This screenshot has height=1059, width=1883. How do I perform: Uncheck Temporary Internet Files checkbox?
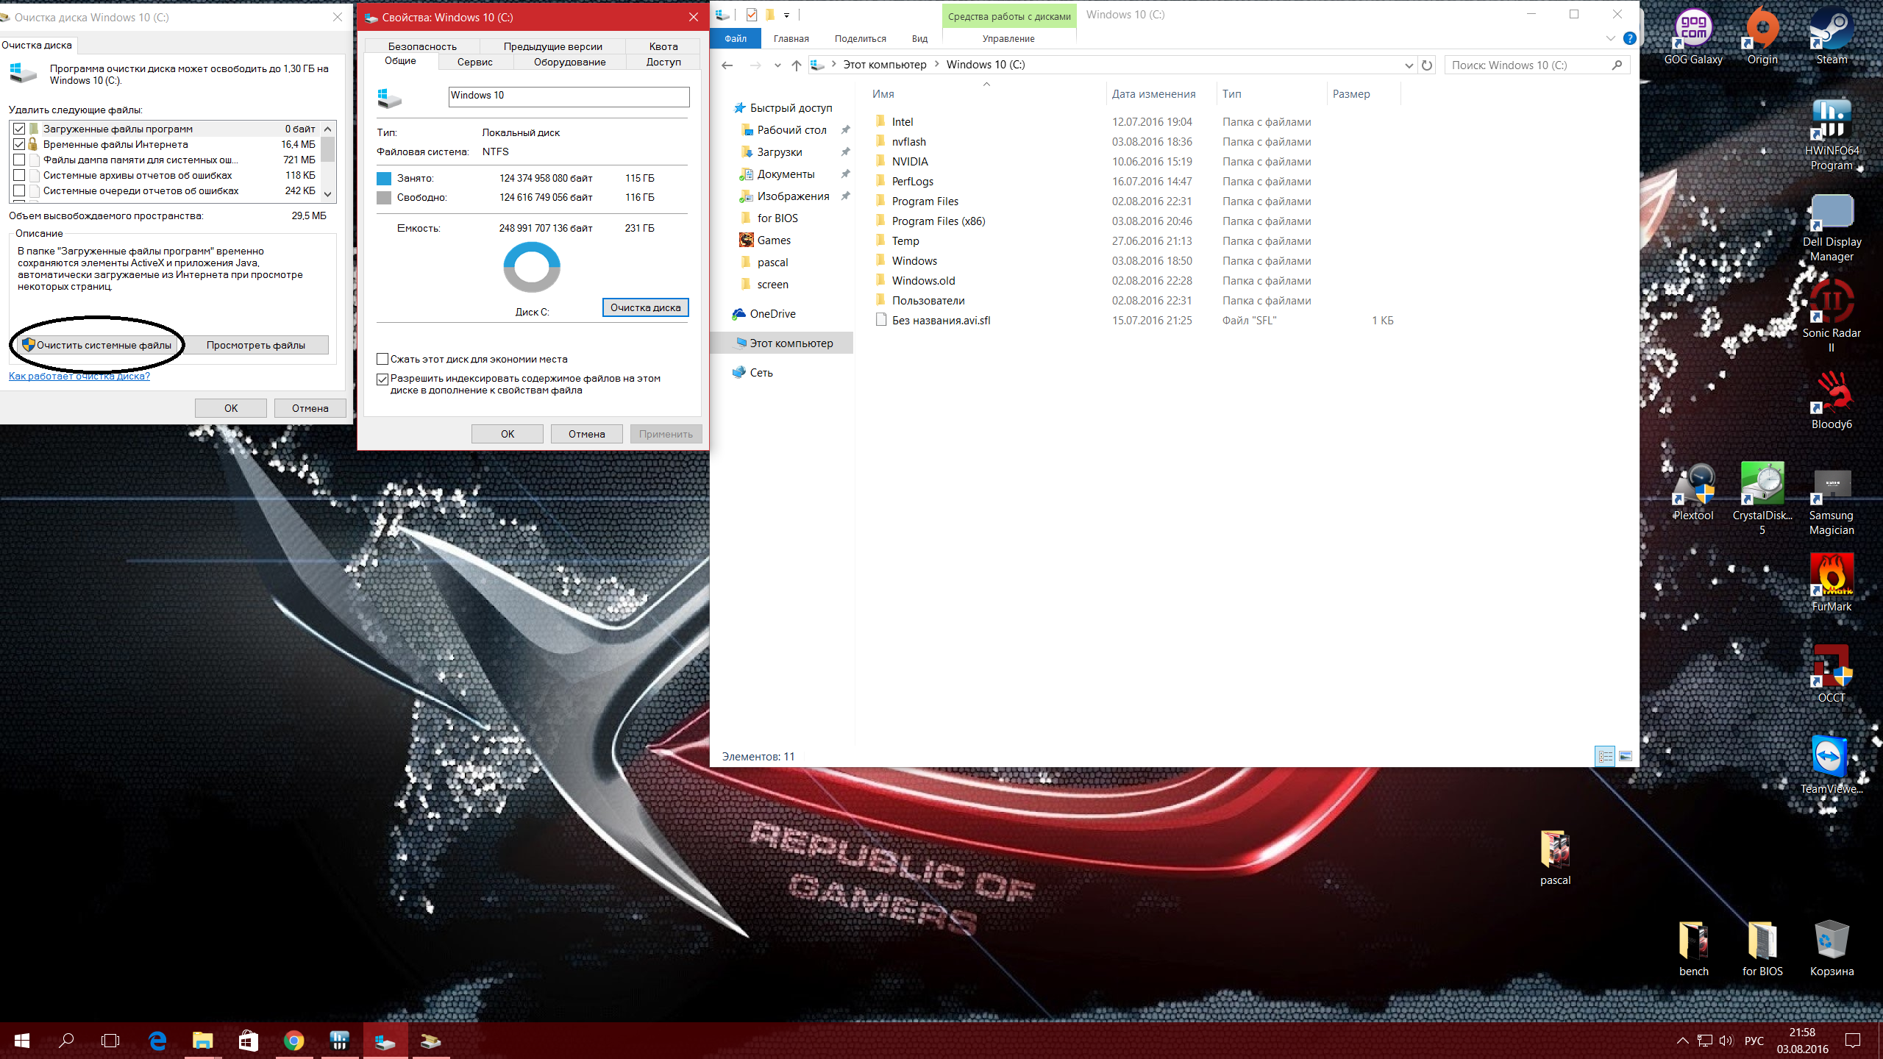pos(20,144)
